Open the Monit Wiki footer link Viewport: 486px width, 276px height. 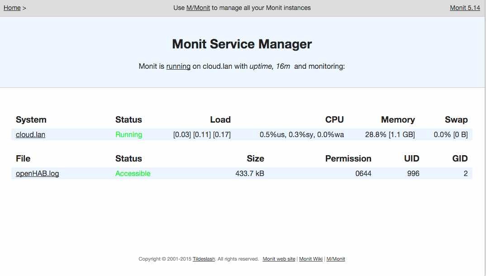pos(311,259)
